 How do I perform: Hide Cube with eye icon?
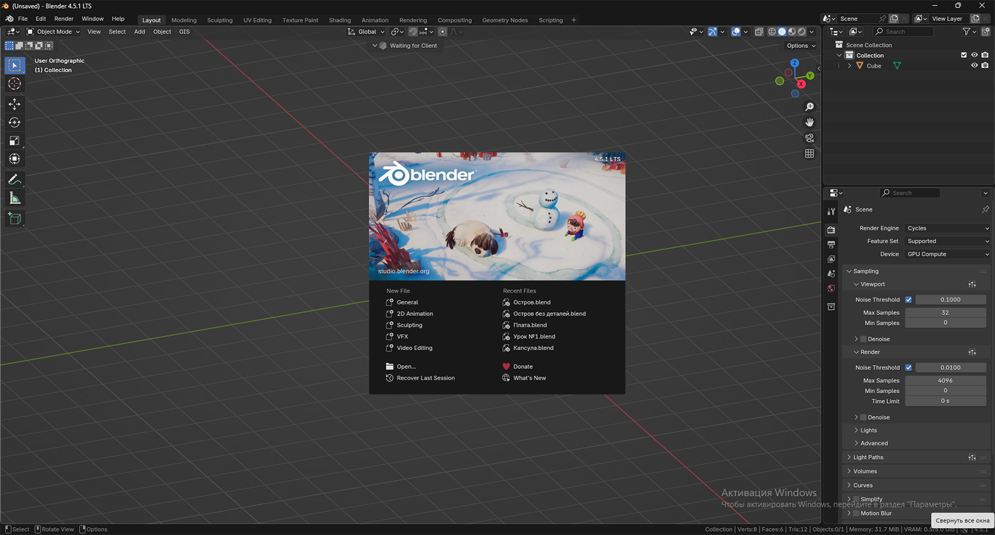point(974,65)
